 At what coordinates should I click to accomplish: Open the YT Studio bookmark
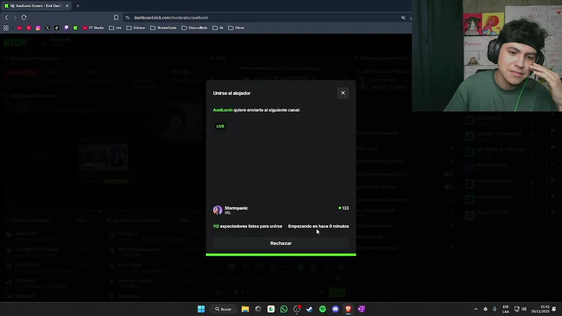point(93,28)
